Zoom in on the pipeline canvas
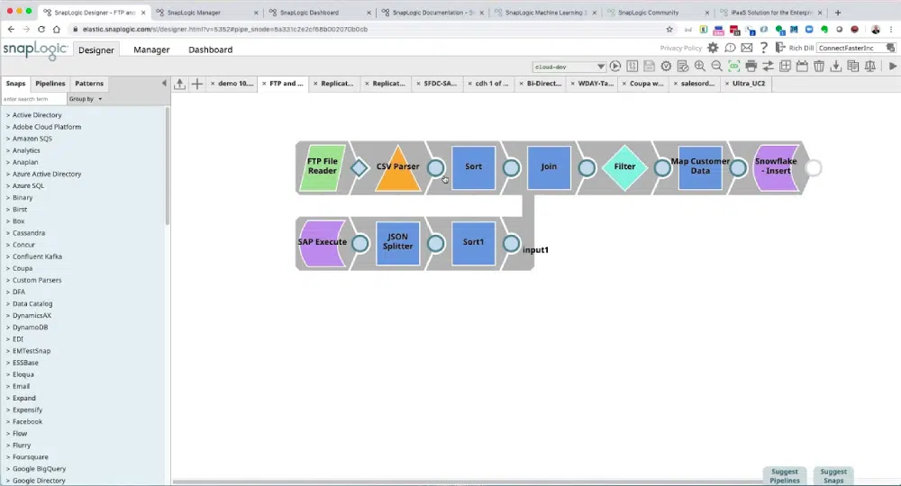The image size is (901, 486). coord(700,67)
